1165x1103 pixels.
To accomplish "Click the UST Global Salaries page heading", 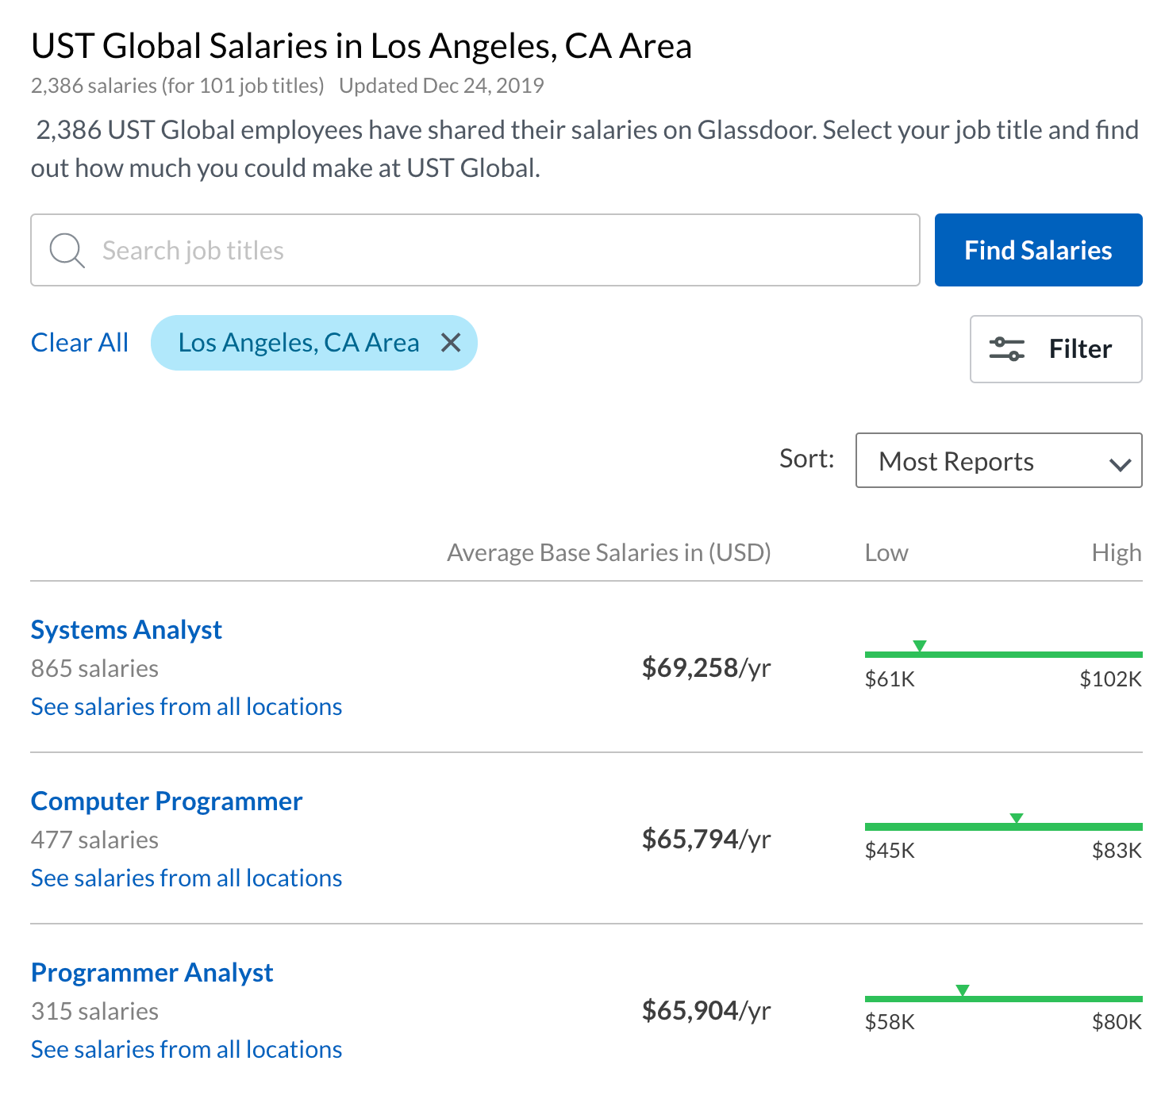I will (x=361, y=46).
